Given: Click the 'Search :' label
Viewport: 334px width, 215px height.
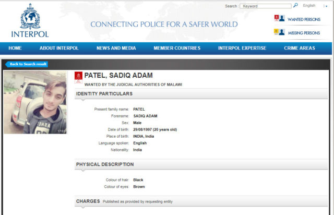Looking at the screenshot, I should pyautogui.click(x=232, y=6).
